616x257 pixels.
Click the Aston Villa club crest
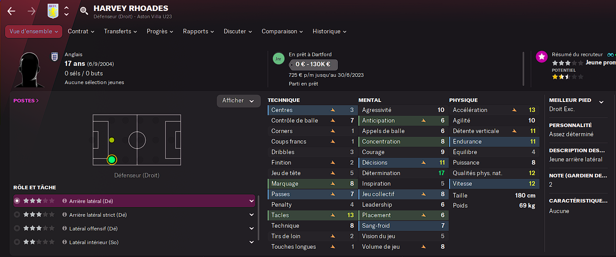pos(53,11)
